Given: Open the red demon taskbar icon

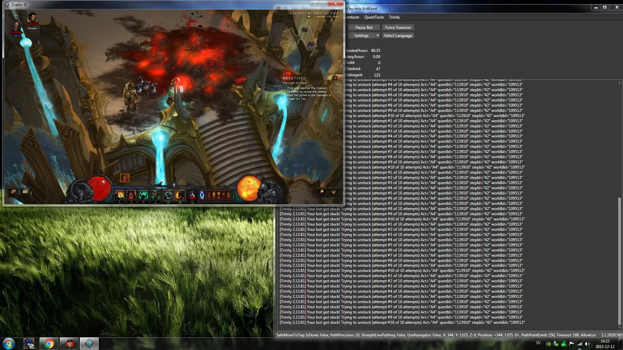Looking at the screenshot, I should point(69,344).
